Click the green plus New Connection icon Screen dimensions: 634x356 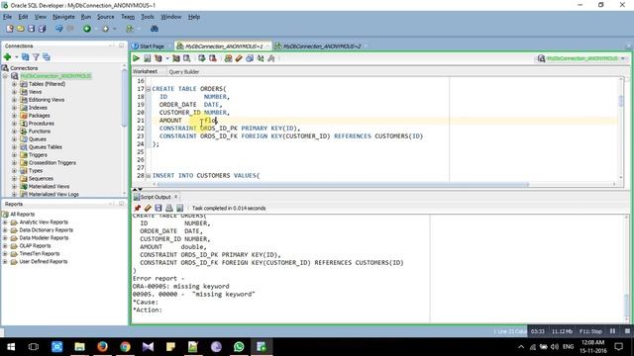pos(7,57)
